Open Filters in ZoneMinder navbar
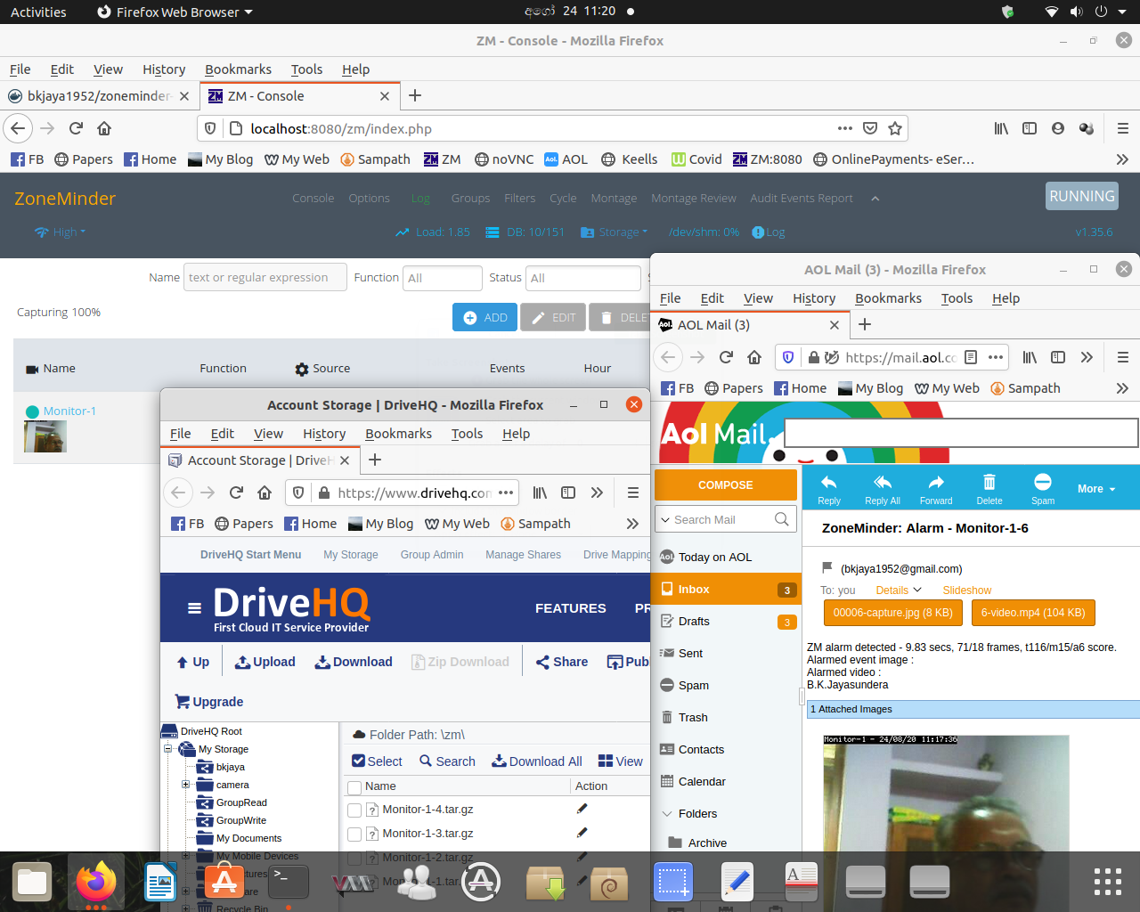Viewport: 1140px width, 912px height. (520, 199)
